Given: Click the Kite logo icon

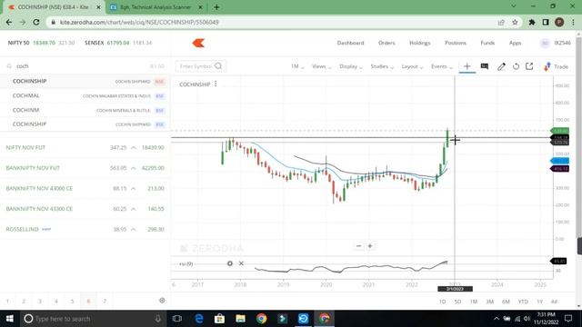Looking at the screenshot, I should [x=198, y=43].
